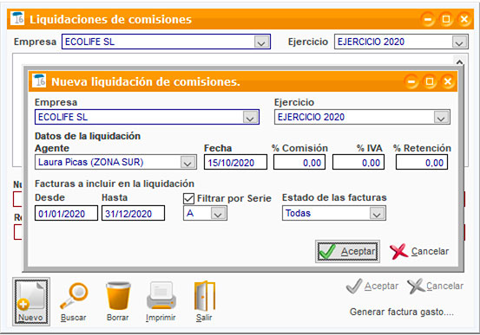
Task: Click Aceptar in the Nueva liquidación dialog
Action: [347, 251]
